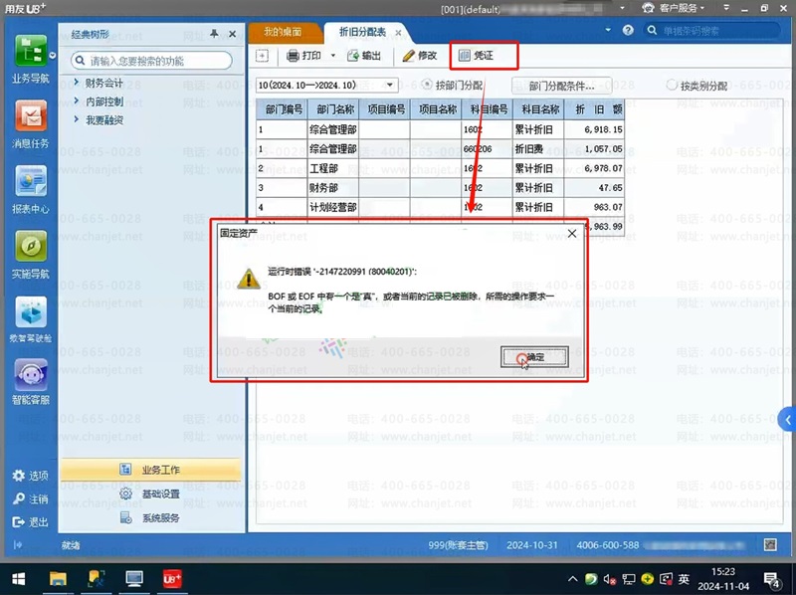
Task: Click 确定 in the error dialog
Action: pos(534,357)
